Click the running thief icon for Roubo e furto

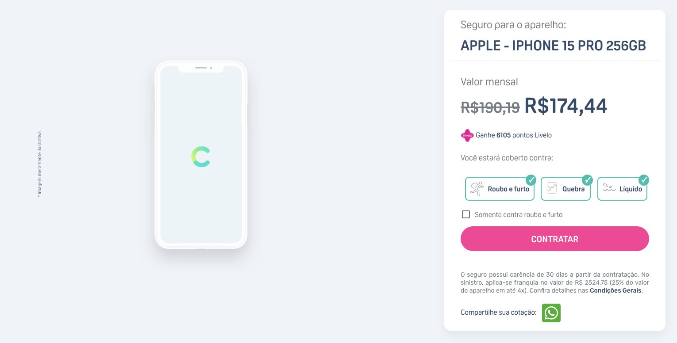(x=477, y=189)
